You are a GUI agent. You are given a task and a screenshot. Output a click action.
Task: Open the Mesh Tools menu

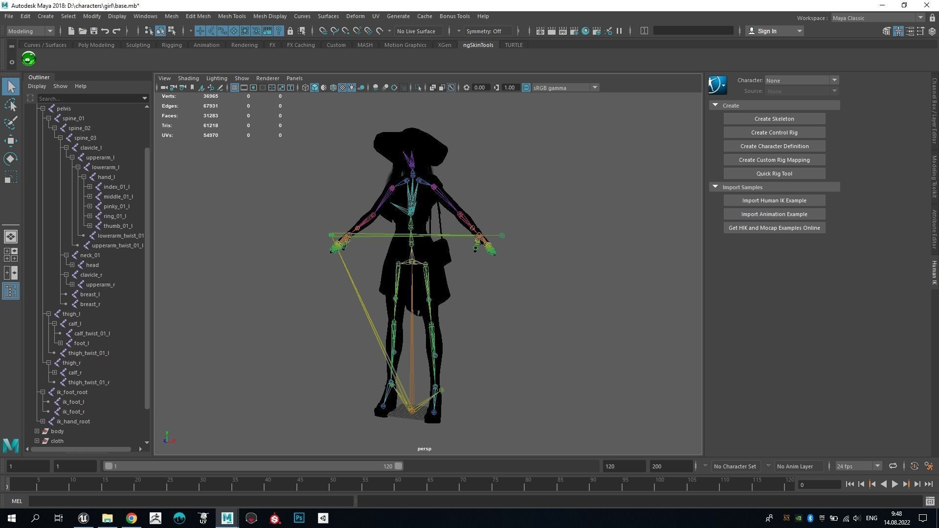(x=232, y=16)
